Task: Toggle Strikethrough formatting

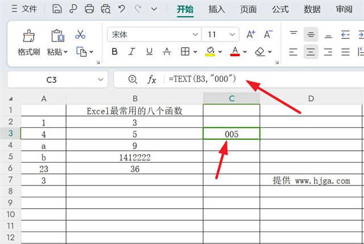Action: click(x=167, y=52)
